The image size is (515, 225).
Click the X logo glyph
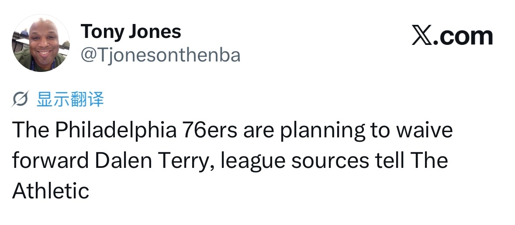(x=422, y=36)
